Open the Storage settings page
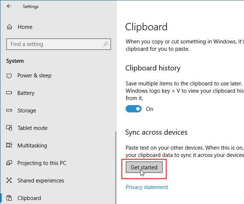Viewport: 244px width, 204px height. [27, 111]
